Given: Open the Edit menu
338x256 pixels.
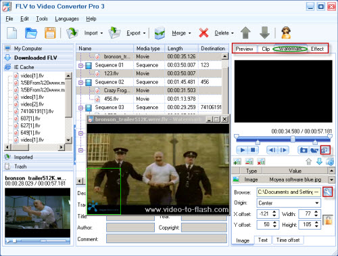Looking at the screenshot, I should 24,19.
